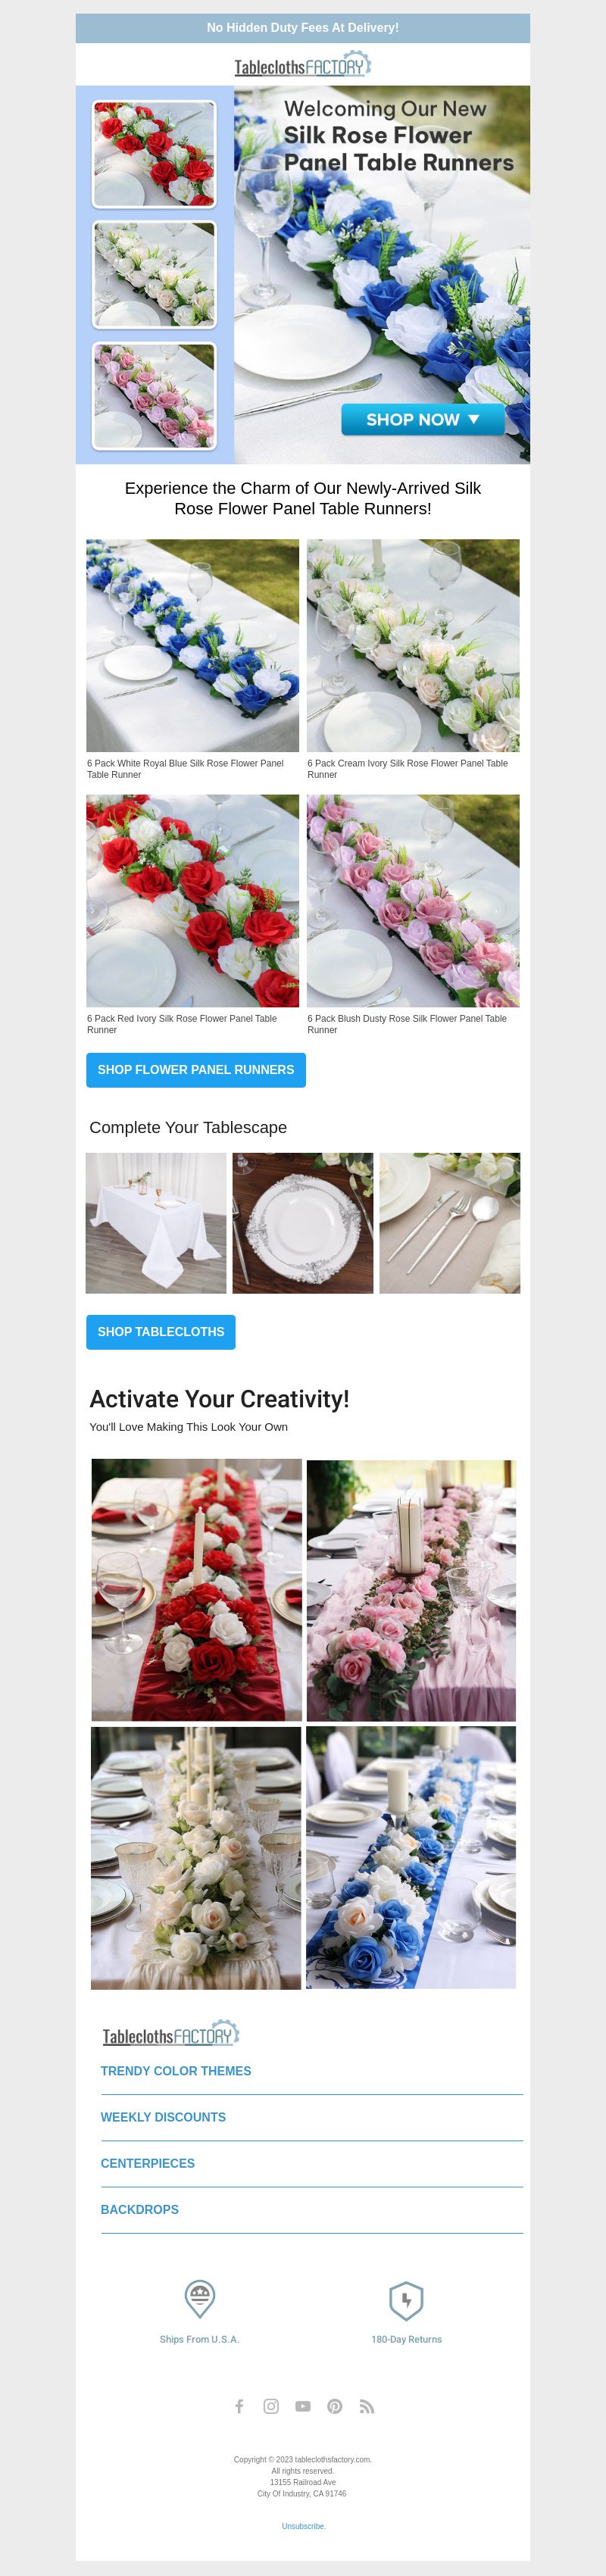The width and height of the screenshot is (606, 2576).
Task: Click SHOP FLOWER PANEL RUNNERS button
Action: 196,1070
